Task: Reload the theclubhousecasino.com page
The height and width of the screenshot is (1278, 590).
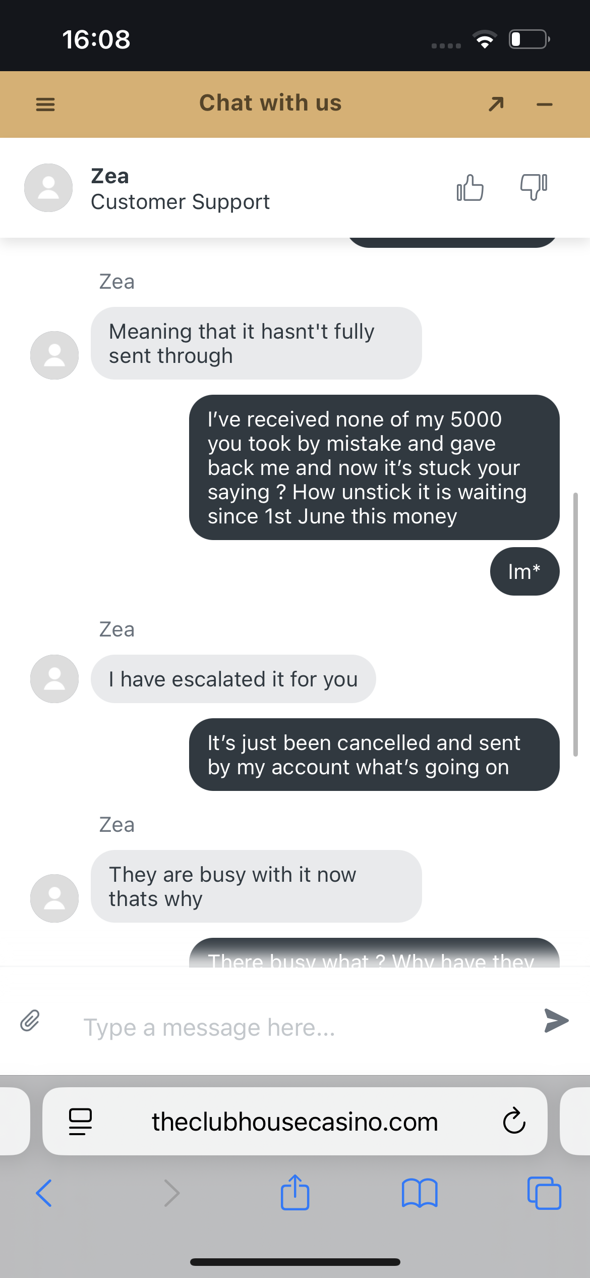Action: 514,1122
